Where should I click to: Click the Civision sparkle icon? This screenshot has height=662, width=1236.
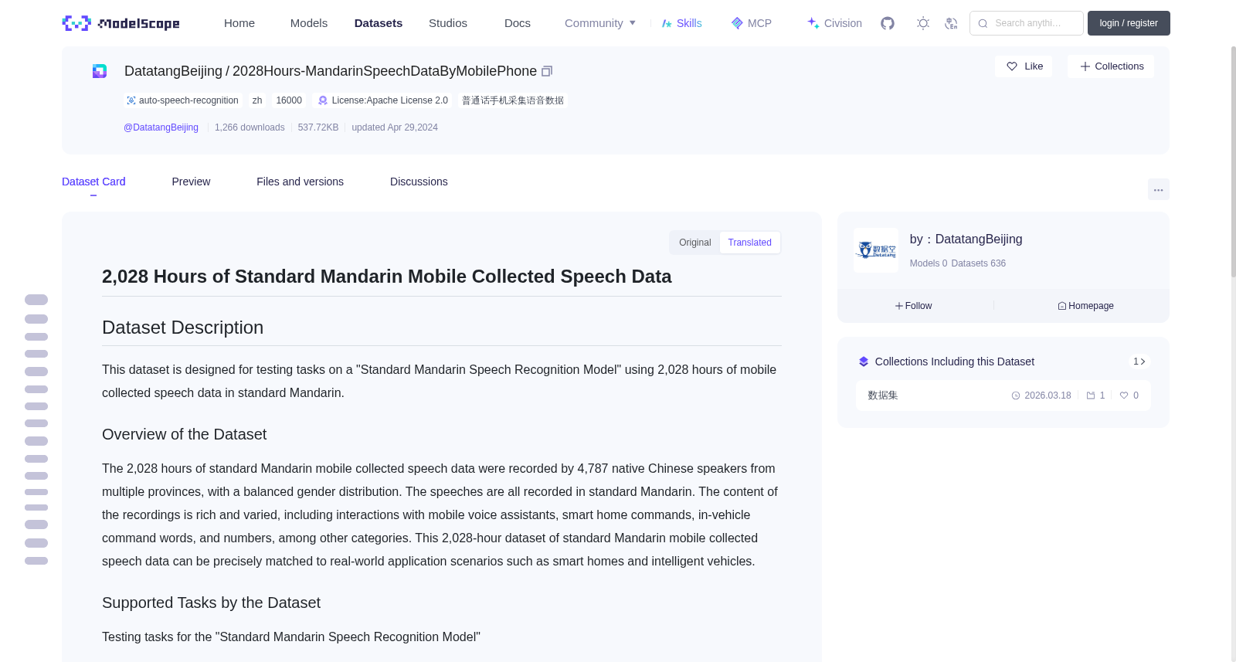813,23
